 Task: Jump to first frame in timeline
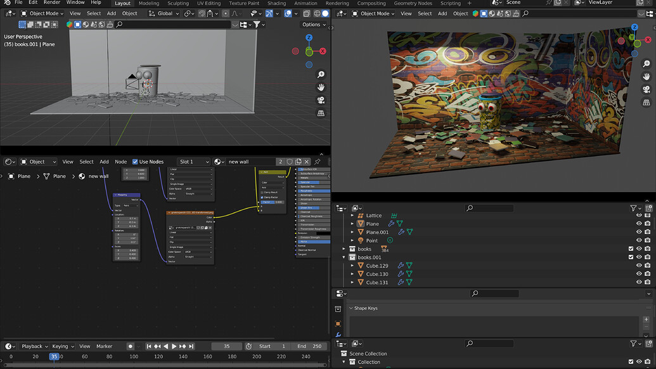[149, 346]
